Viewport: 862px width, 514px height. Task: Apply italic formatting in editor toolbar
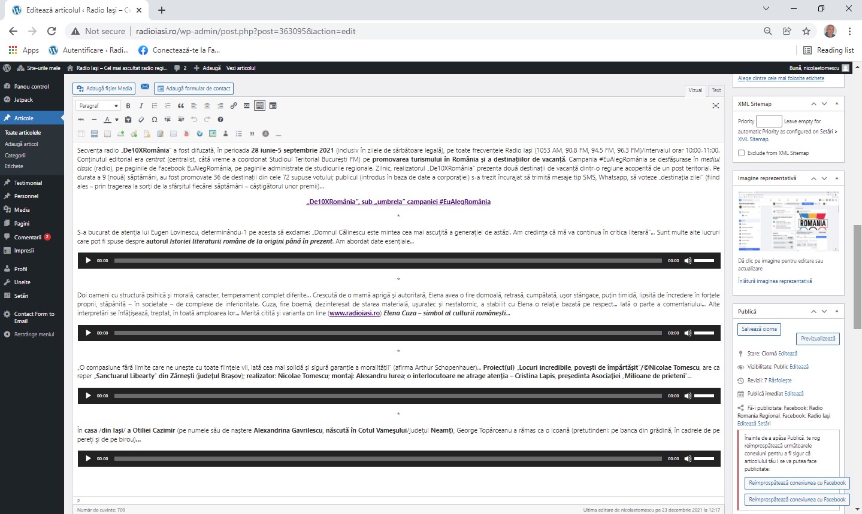click(141, 106)
